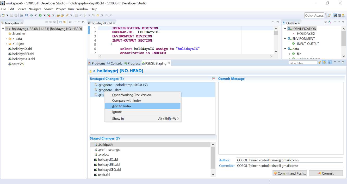
Task: Click the Git perspective icon at top right
Action: click(343, 16)
